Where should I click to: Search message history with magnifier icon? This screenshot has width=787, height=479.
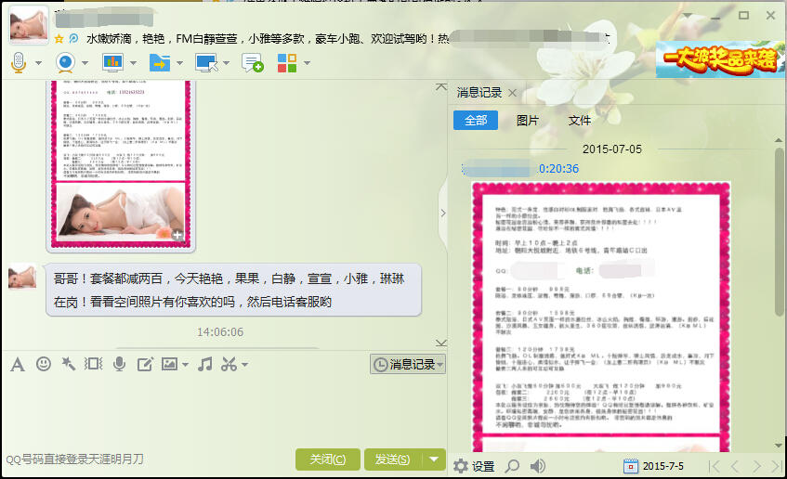pos(512,466)
